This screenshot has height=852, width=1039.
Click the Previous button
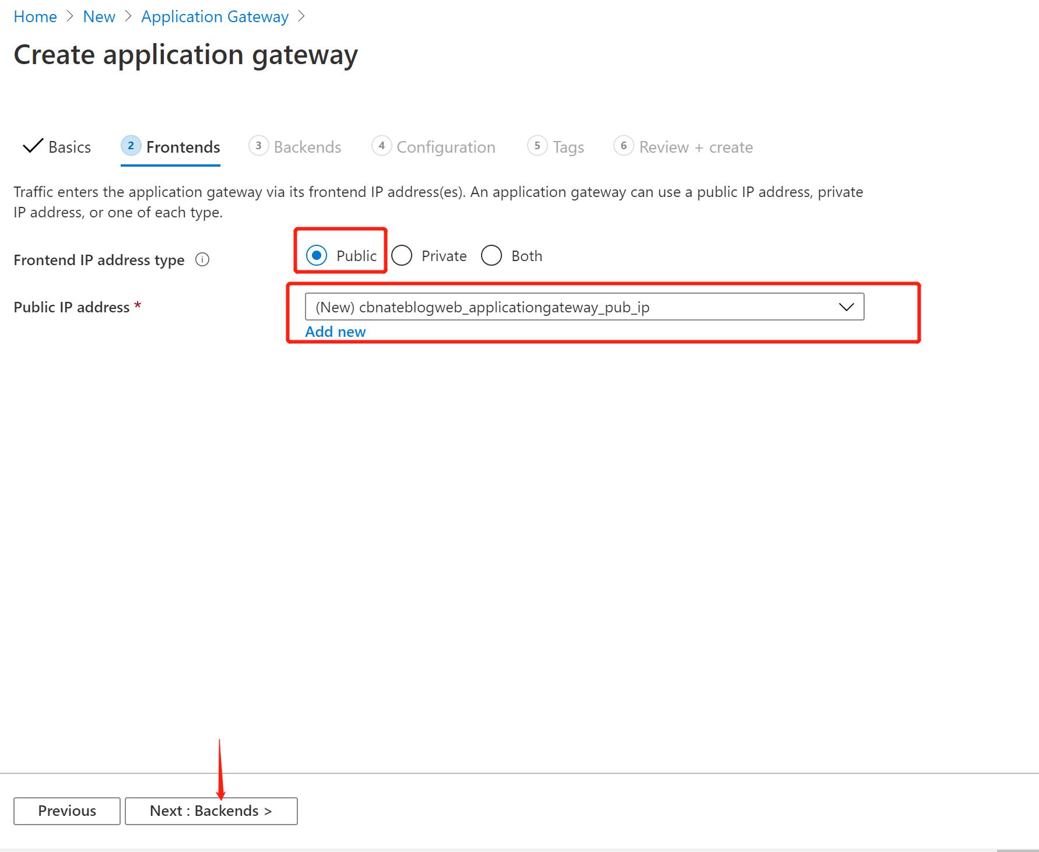[x=66, y=811]
